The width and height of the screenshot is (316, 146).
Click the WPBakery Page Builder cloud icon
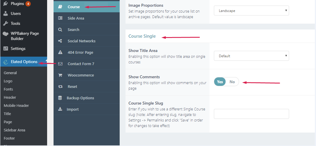click(6, 34)
